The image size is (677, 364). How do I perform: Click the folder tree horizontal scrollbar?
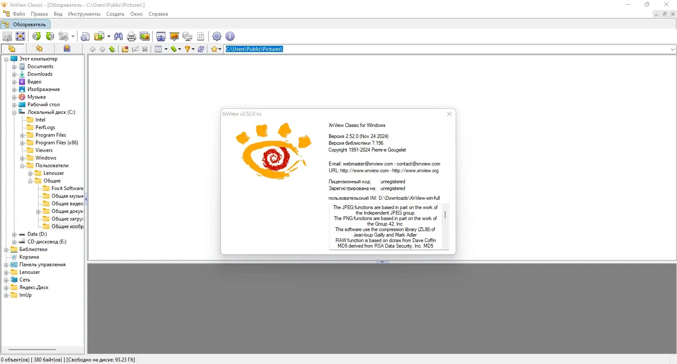(x=32, y=350)
